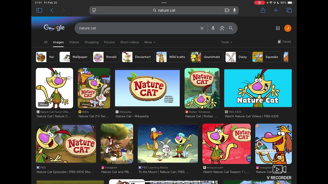Add a new tab with plus icon

(276, 10)
